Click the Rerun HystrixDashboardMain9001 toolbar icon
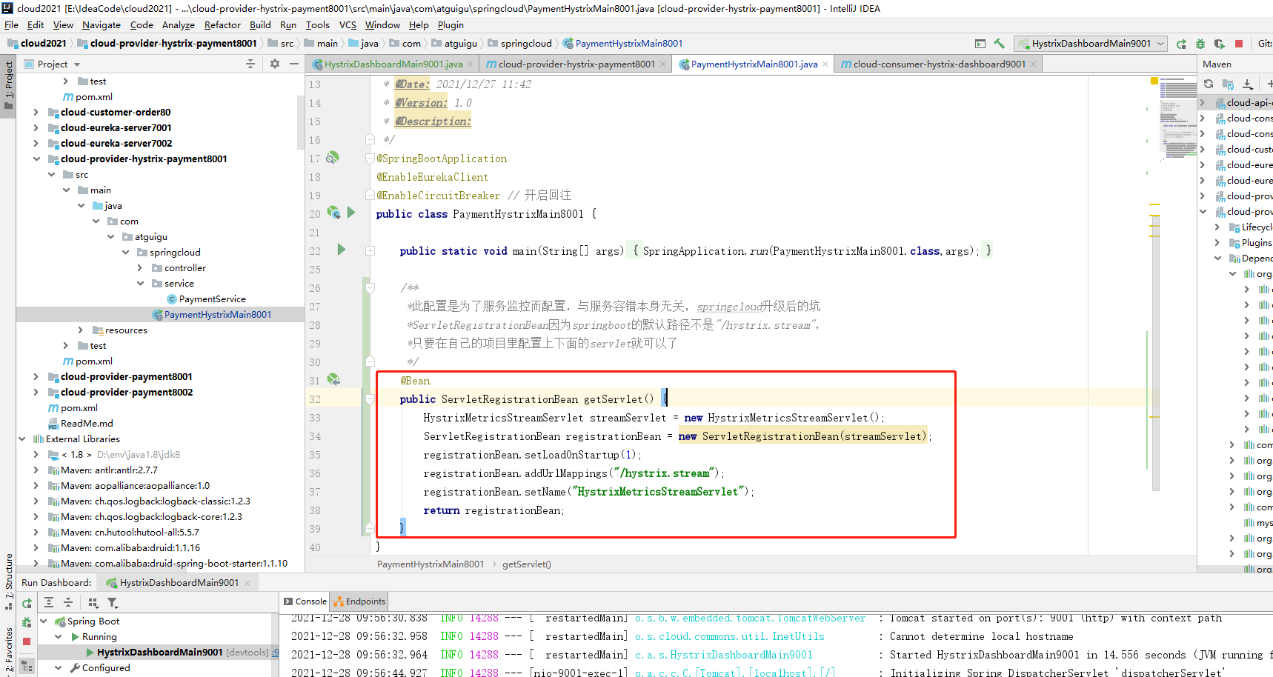Viewport: 1273px width, 677px height. click(1181, 44)
